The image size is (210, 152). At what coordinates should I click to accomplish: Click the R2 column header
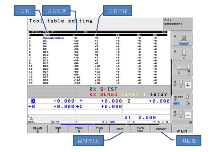point(117,35)
